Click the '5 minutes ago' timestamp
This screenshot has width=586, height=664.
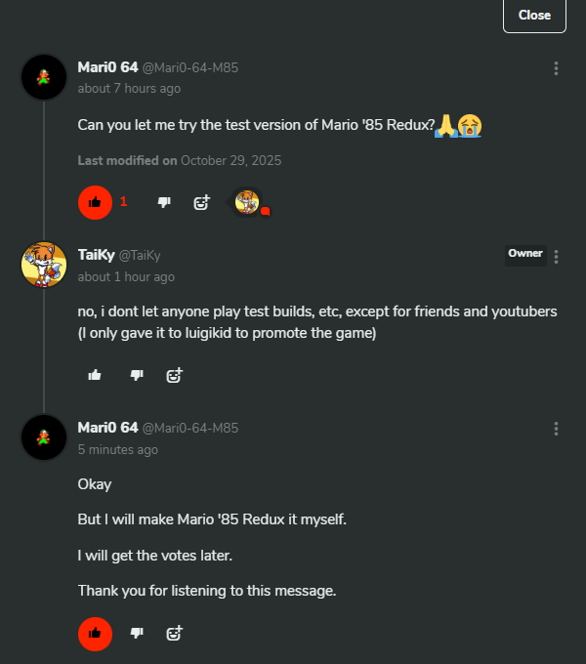point(117,449)
